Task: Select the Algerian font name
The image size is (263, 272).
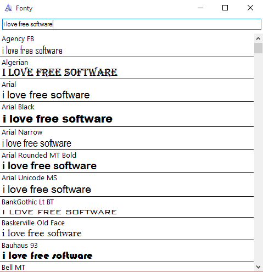Action: pyautogui.click(x=15, y=63)
